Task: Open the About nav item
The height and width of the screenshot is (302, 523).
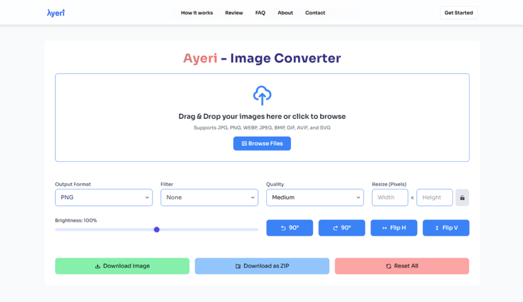Action: [285, 12]
